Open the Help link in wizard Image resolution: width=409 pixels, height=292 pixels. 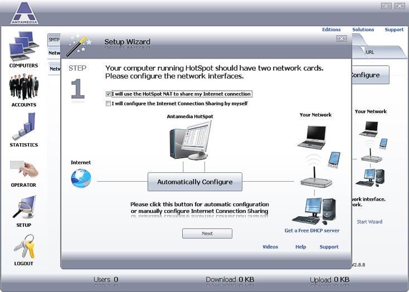coord(300,247)
